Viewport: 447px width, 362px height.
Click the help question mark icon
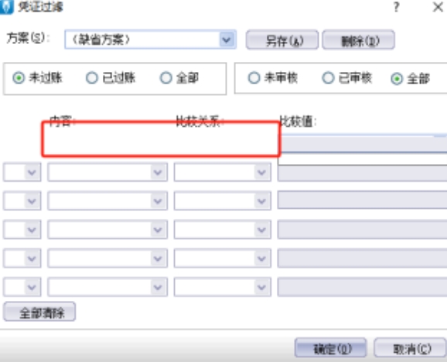(x=396, y=7)
